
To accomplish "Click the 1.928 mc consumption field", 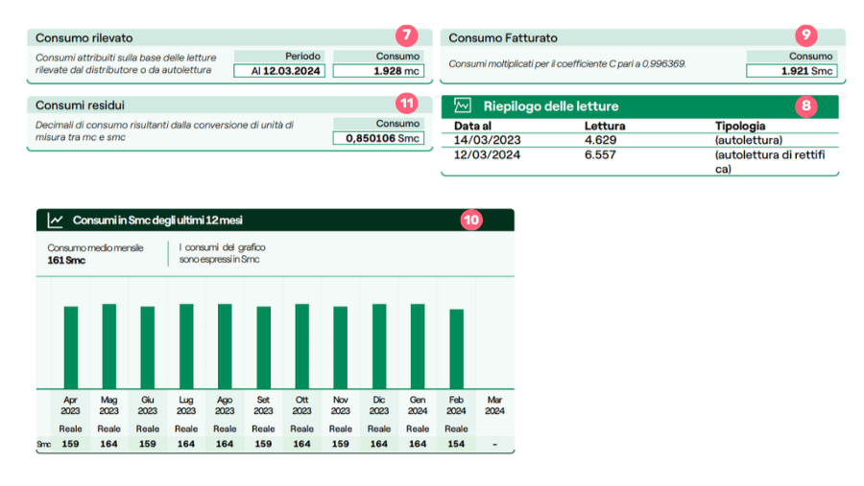I will click(x=377, y=71).
